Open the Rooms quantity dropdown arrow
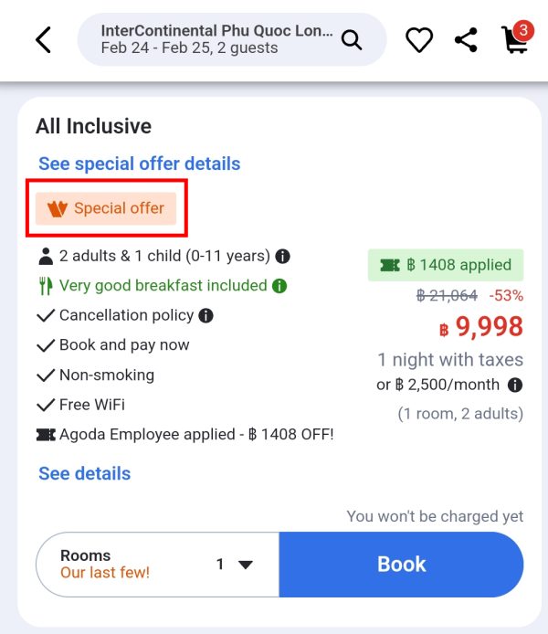 (246, 564)
